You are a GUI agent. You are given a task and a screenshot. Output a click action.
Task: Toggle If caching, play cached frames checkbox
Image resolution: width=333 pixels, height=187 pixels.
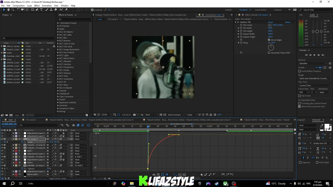(x=299, y=103)
